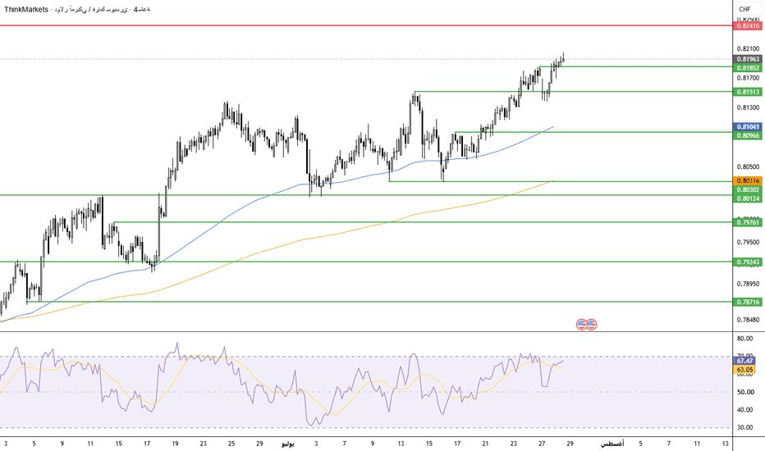
Task: Select the orange 0.80316 moving average label
Action: (x=748, y=180)
